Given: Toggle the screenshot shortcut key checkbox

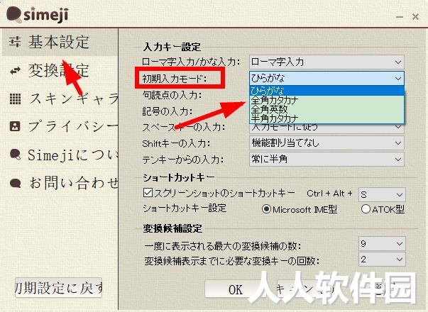Looking at the screenshot, I should (x=148, y=193).
